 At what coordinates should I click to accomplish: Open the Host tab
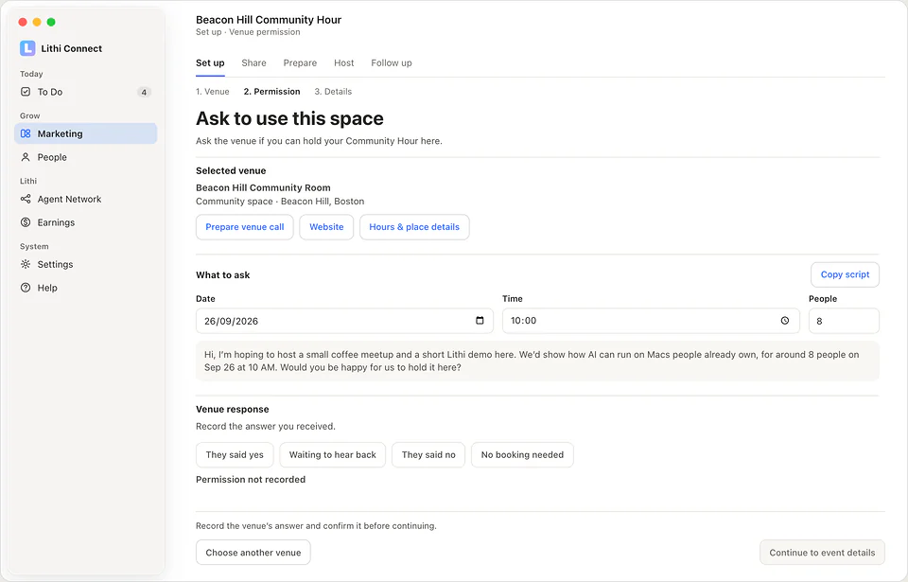[x=344, y=62]
